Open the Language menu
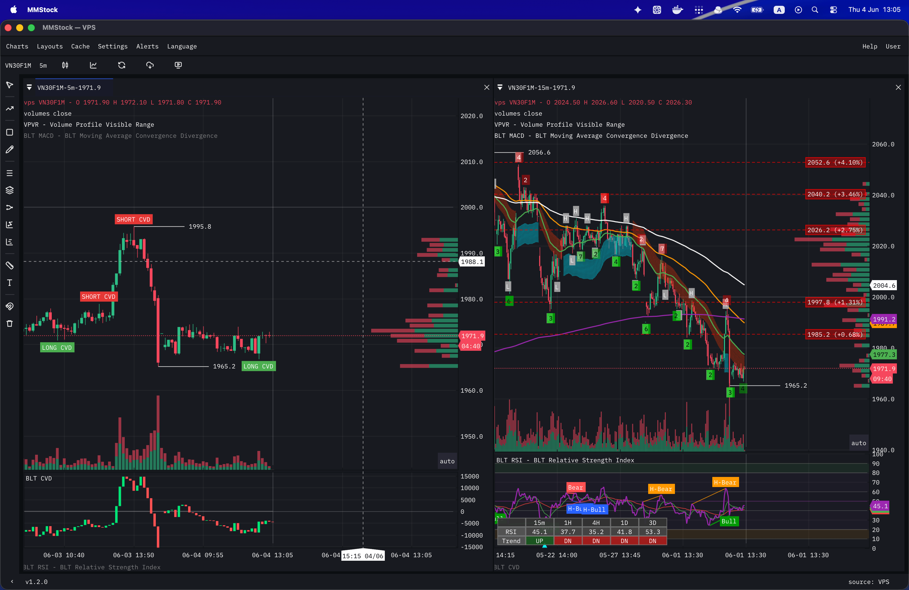Viewport: 909px width, 590px height. [182, 46]
